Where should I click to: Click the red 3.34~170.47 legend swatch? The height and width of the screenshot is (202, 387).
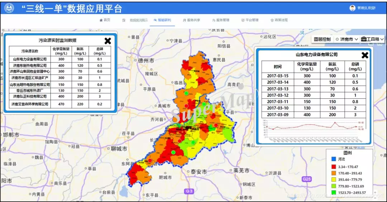tap(334, 167)
